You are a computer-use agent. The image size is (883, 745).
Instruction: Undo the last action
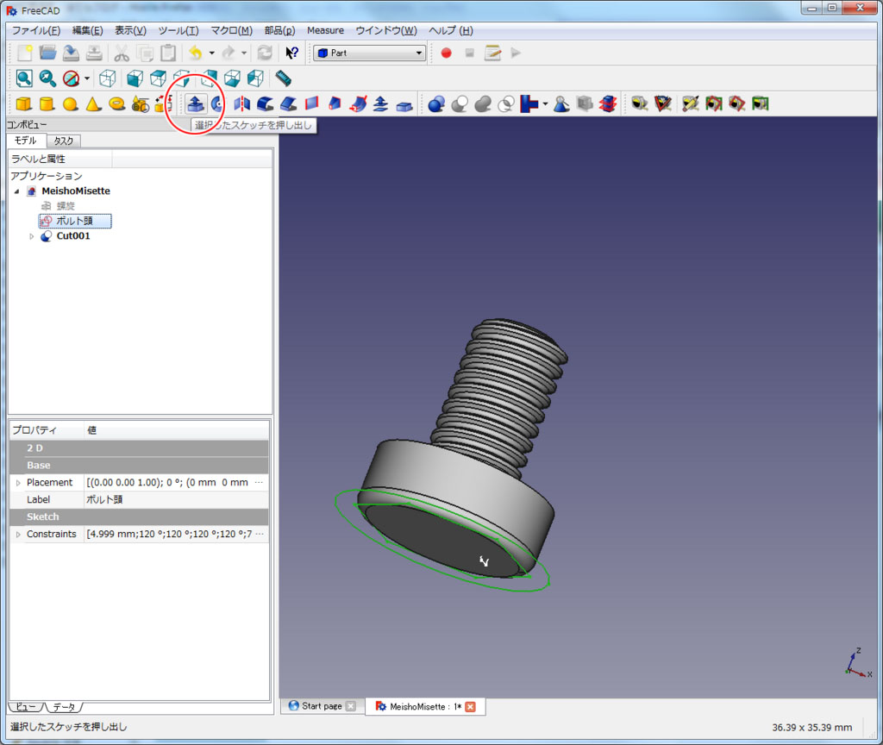pos(196,53)
